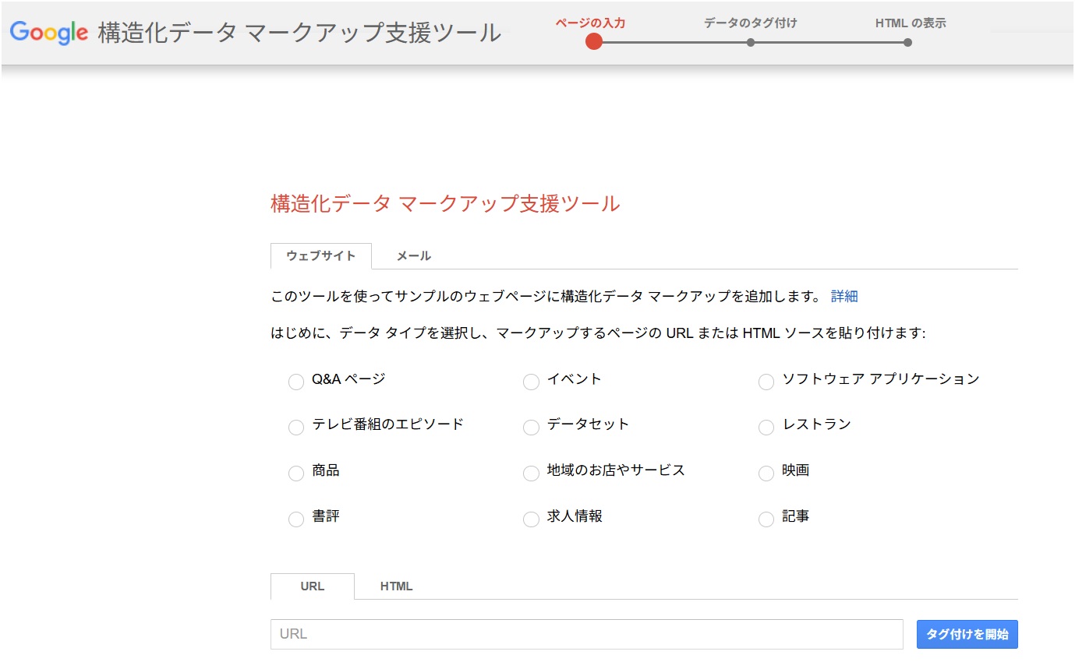Select the イベント radio button
1075x669 pixels.
click(531, 382)
